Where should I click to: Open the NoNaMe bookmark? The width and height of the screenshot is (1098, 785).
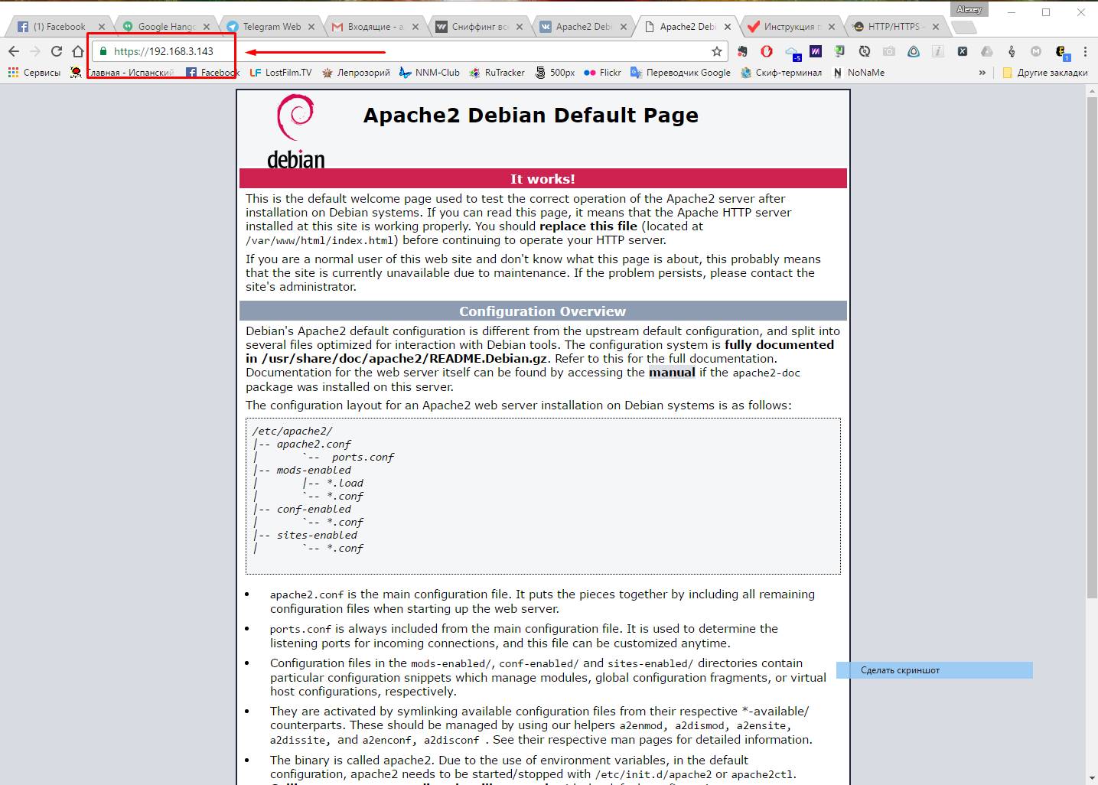tap(859, 73)
